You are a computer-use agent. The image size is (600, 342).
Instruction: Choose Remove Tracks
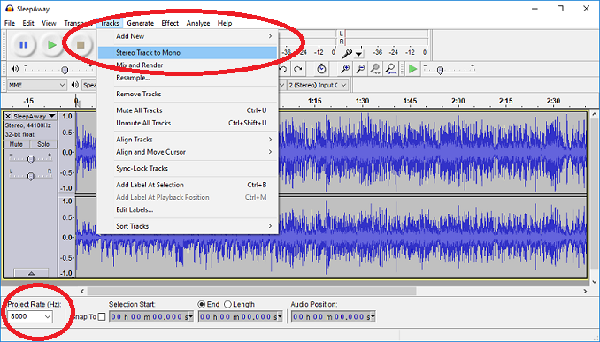[187, 94]
